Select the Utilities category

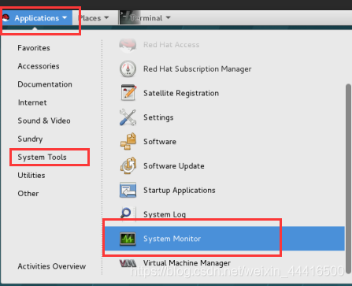(31, 175)
